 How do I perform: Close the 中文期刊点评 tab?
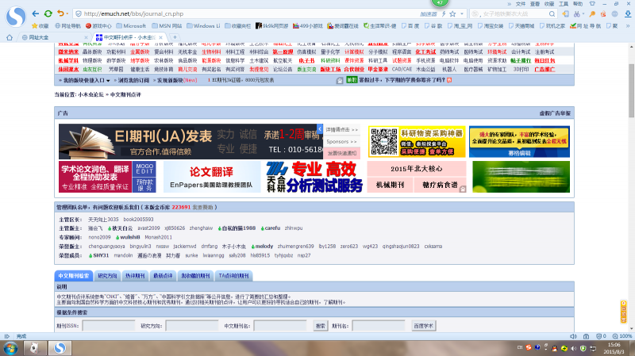(x=161, y=37)
